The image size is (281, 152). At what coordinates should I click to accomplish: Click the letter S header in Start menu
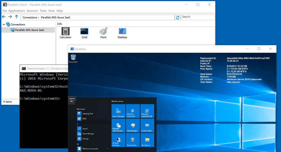tap(77, 124)
